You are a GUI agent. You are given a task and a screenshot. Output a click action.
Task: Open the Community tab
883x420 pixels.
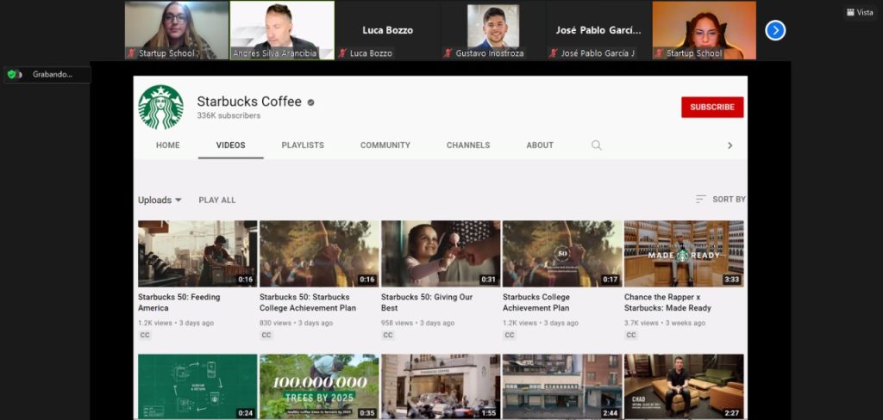coord(385,145)
